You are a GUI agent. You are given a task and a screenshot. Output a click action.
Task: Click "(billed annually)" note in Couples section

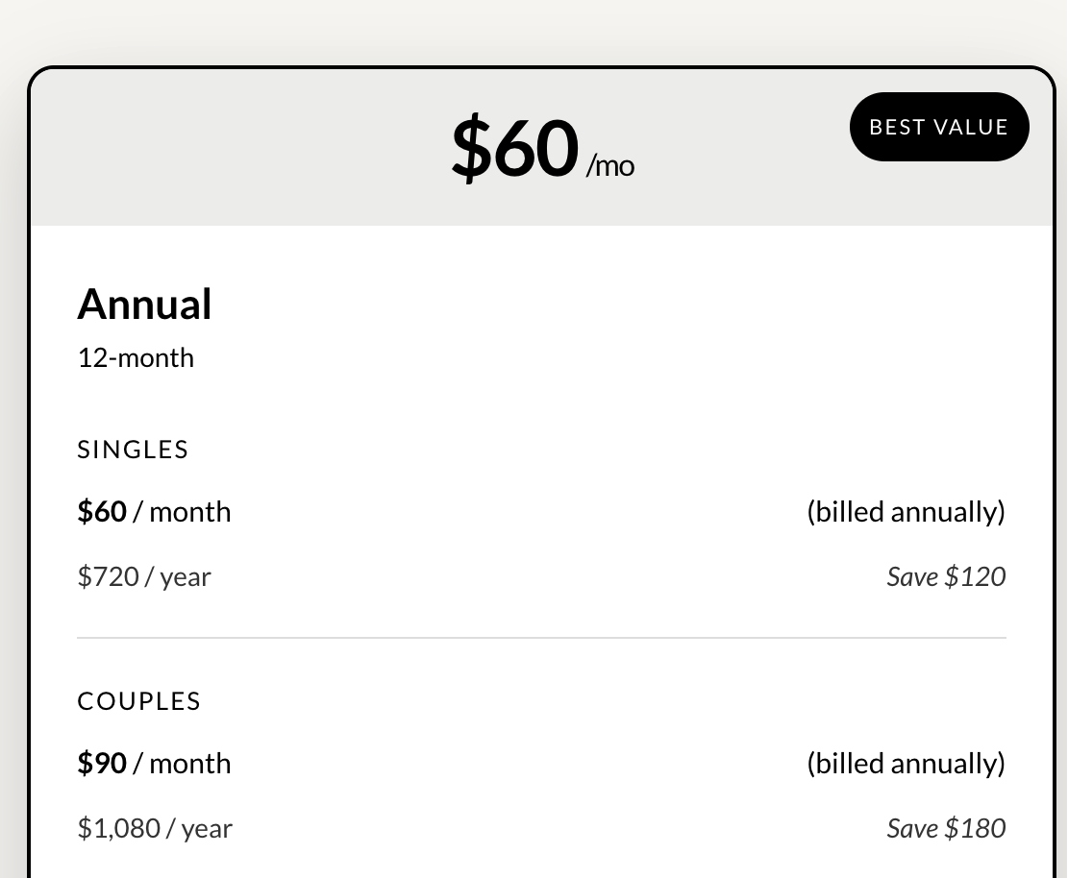pyautogui.click(x=906, y=764)
